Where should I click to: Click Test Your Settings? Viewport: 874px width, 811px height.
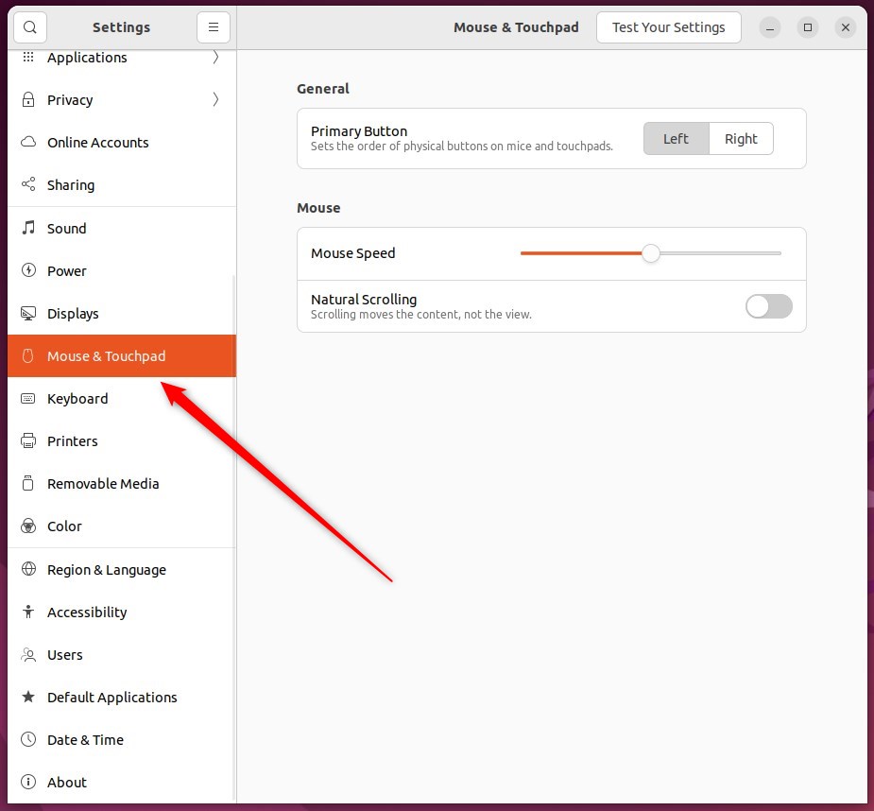click(668, 27)
